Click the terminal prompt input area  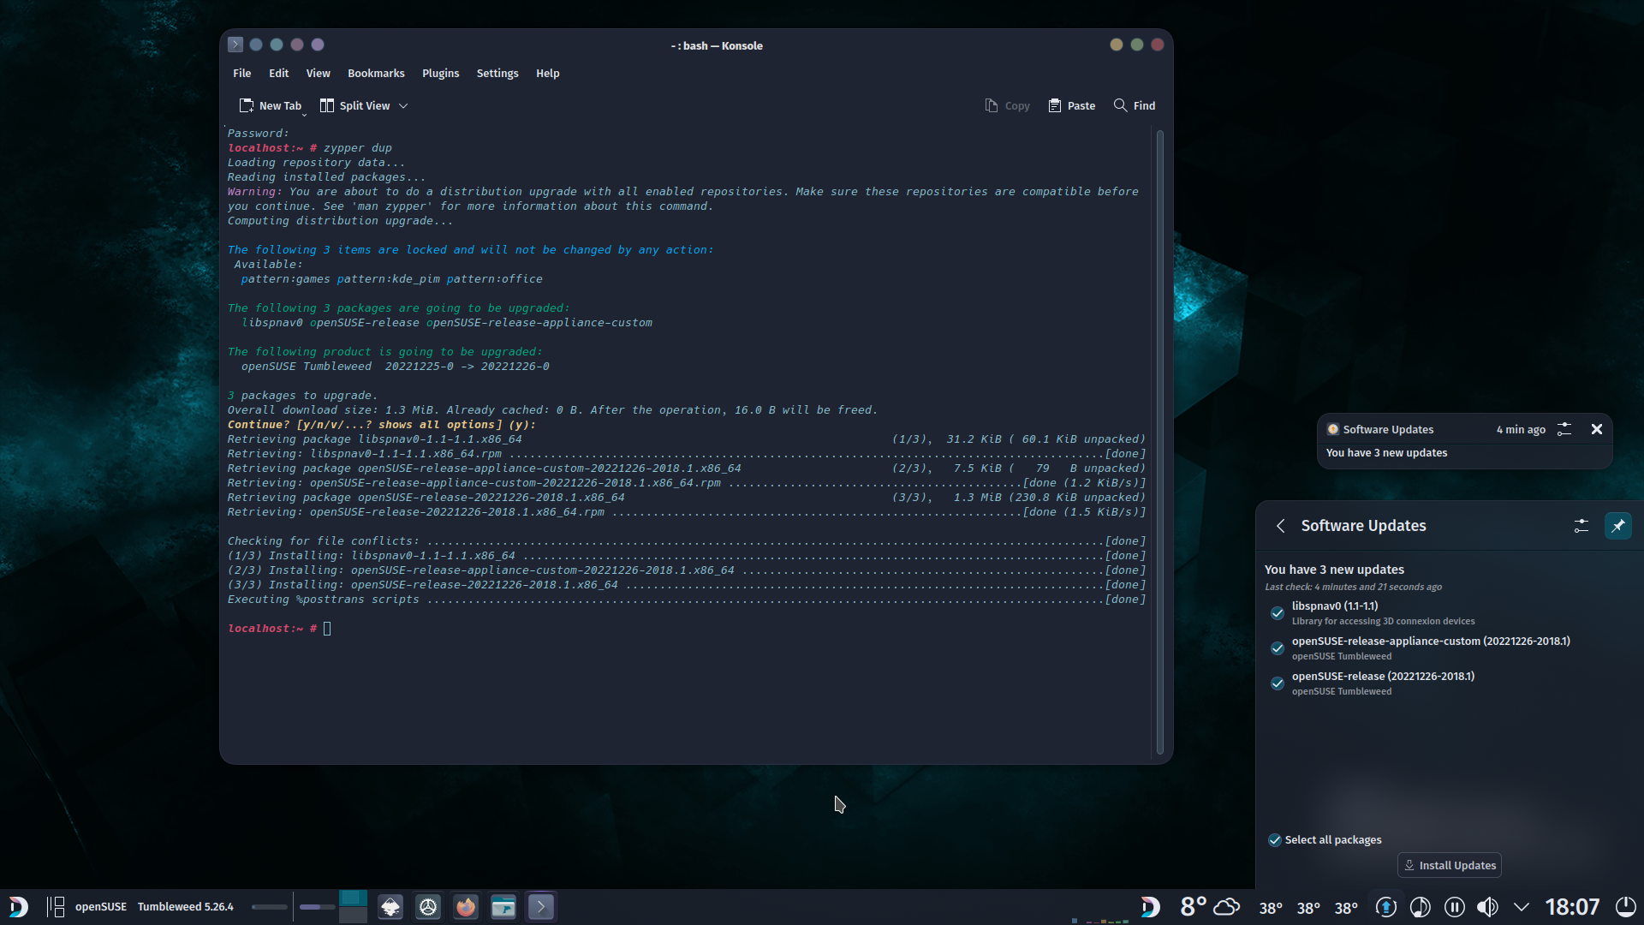327,629
